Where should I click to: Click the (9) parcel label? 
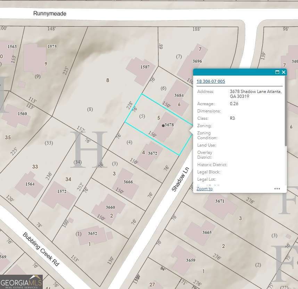38,76
